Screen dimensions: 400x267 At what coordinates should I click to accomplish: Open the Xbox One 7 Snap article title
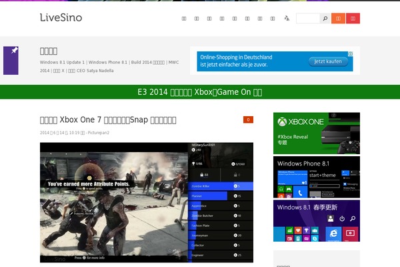point(108,120)
